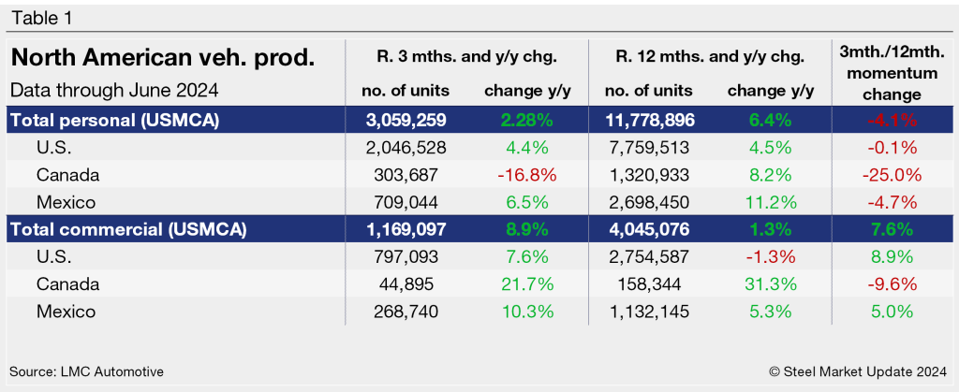Click the "© Steel Market Update 2024" credit
The image size is (959, 392).
pyautogui.click(x=860, y=371)
